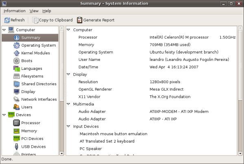The width and height of the screenshot is (244, 164).
Task: Open the Help menu
Action: pos(47,11)
